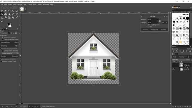Select the Color Picker eyedropper tool
This screenshot has width=192, height=108.
click(x=16, y=18)
